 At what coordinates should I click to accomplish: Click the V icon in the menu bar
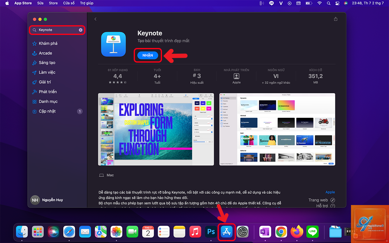tap(281, 3)
